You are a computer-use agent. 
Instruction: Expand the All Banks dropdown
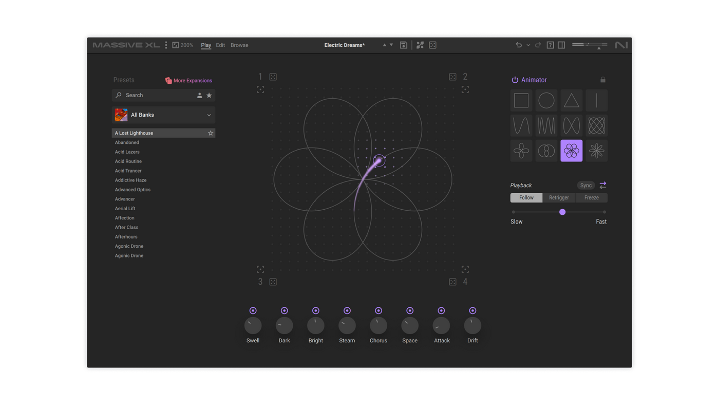[163, 115]
